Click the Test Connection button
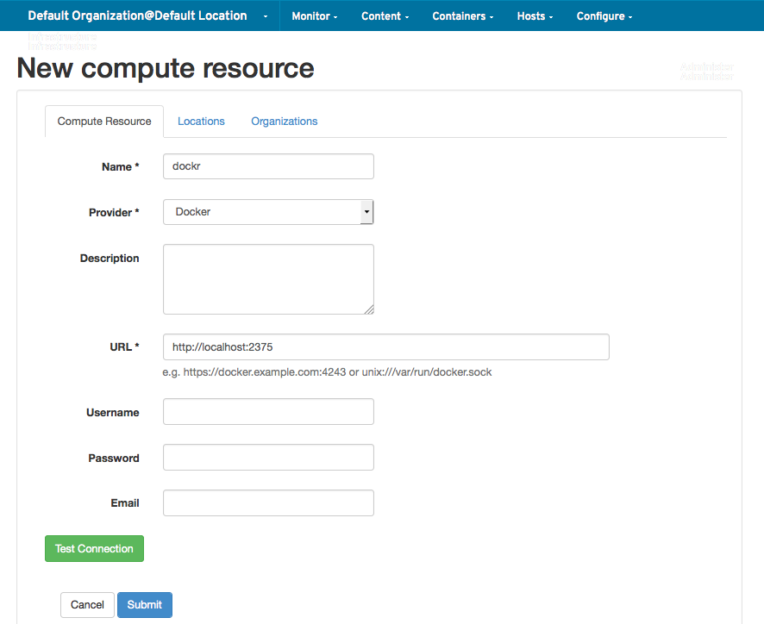Viewport: 764px width, 624px height. pyautogui.click(x=94, y=548)
